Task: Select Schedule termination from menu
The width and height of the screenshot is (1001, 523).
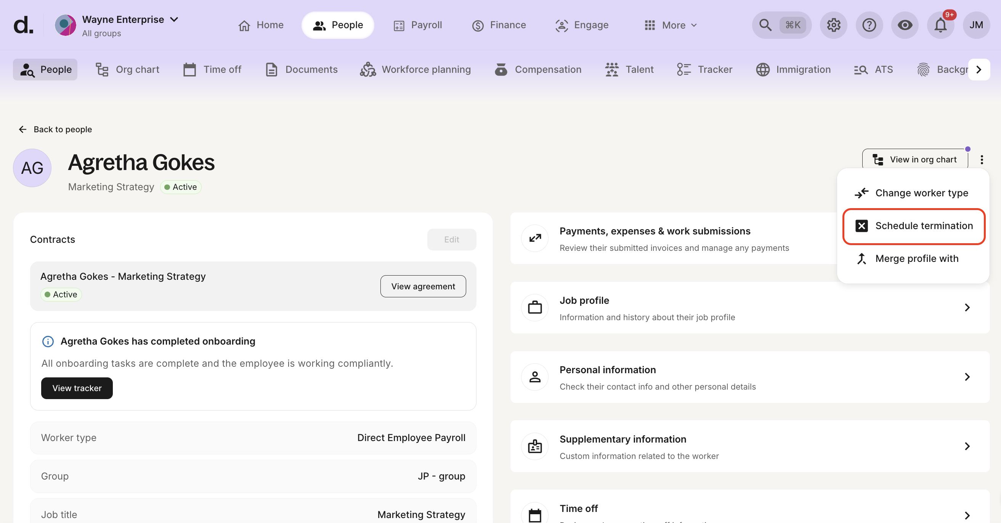Action: 913,226
